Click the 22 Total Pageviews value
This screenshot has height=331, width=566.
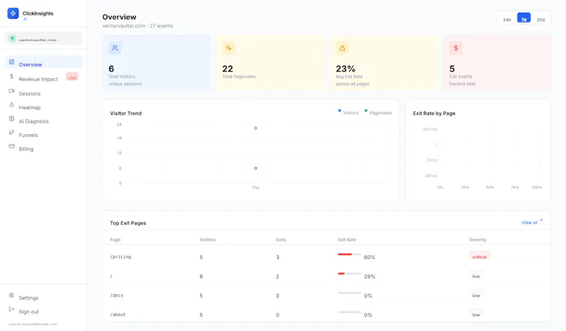pos(227,68)
